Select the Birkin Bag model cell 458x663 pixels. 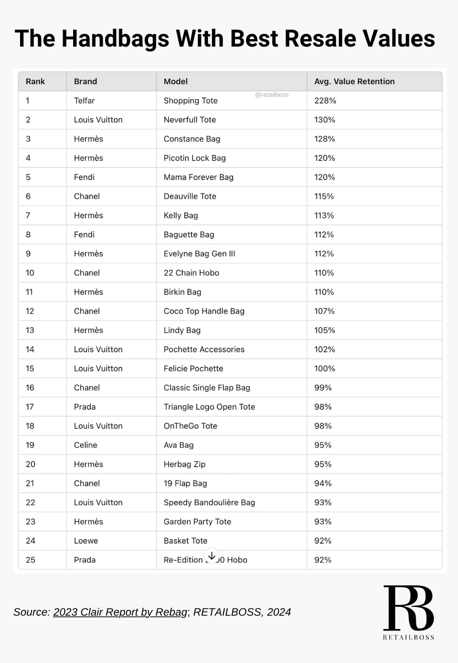click(x=232, y=292)
